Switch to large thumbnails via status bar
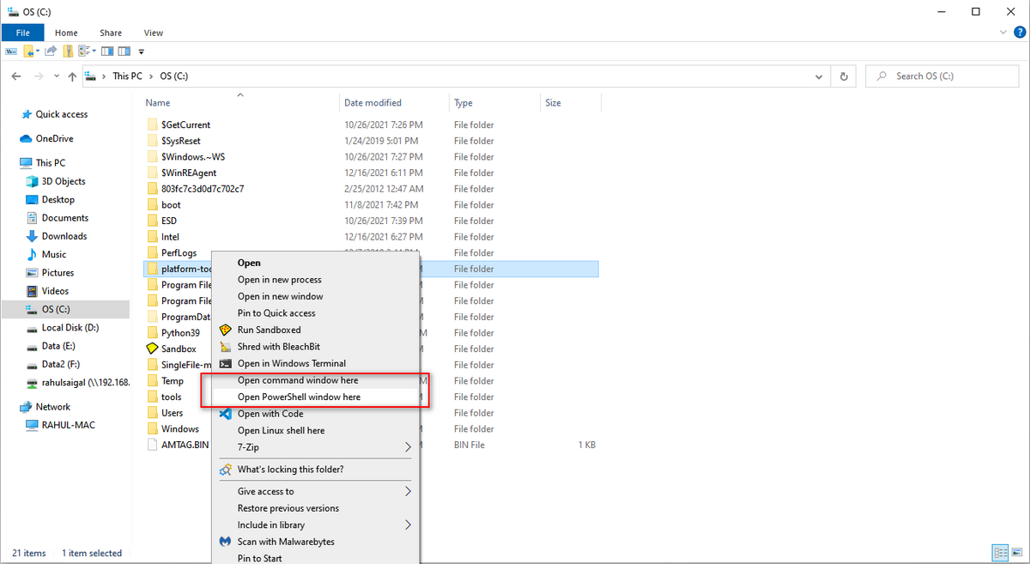Screen dimensions: 1030x564 [x=1018, y=552]
